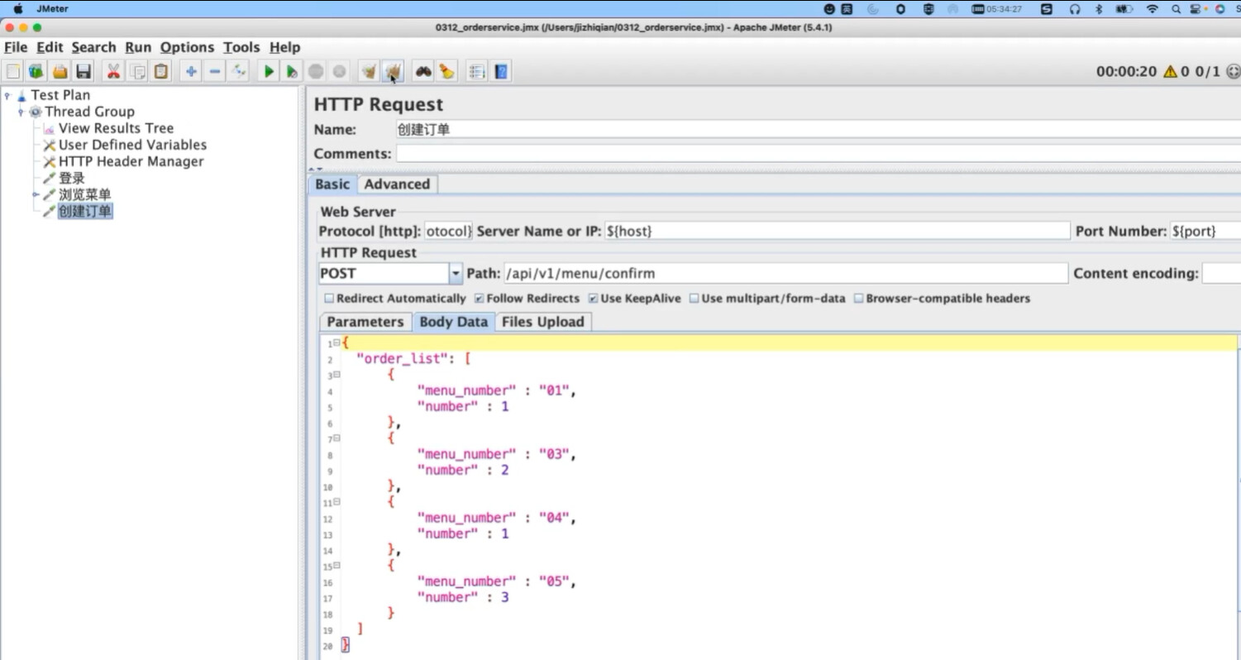Screen dimensions: 1241x660
Task: Collapse the Test Plan tree node
Action: pyautogui.click(x=7, y=95)
